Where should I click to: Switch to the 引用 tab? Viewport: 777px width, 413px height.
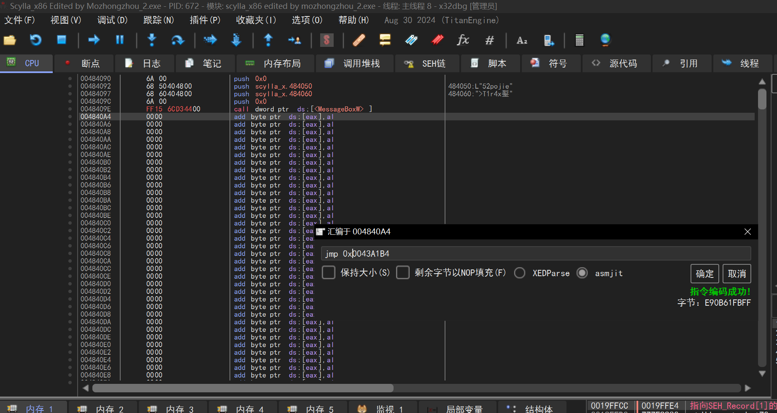click(x=682, y=63)
